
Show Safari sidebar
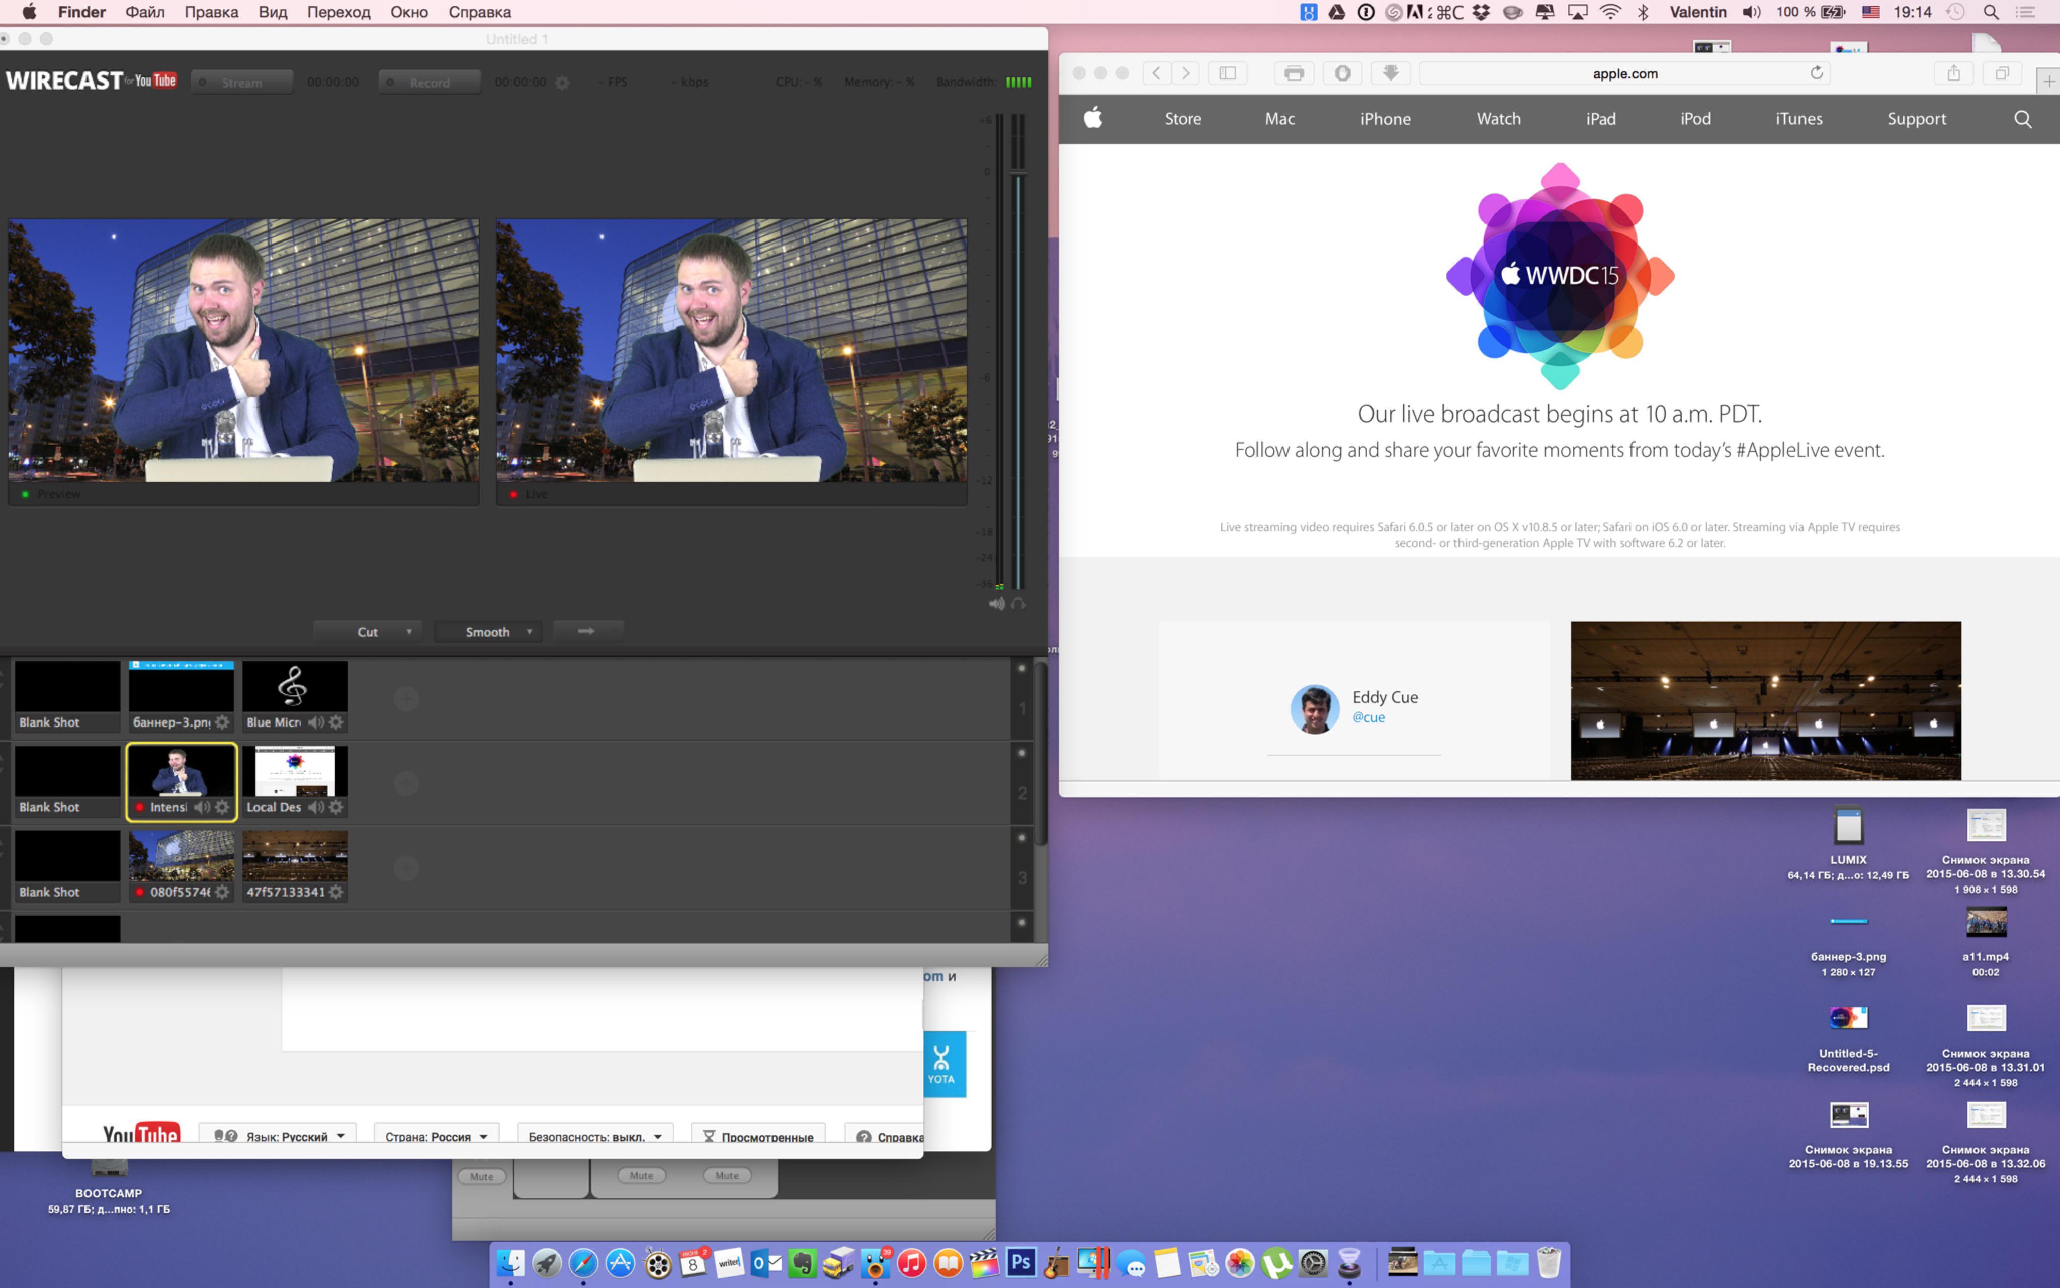[x=1228, y=73]
